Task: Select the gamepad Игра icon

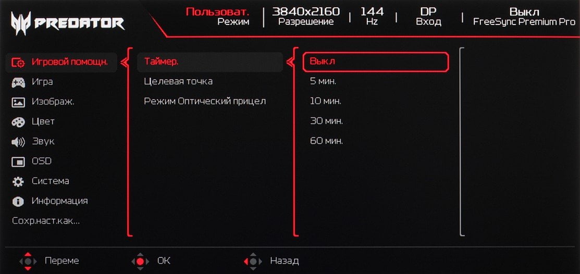Action: (x=18, y=82)
